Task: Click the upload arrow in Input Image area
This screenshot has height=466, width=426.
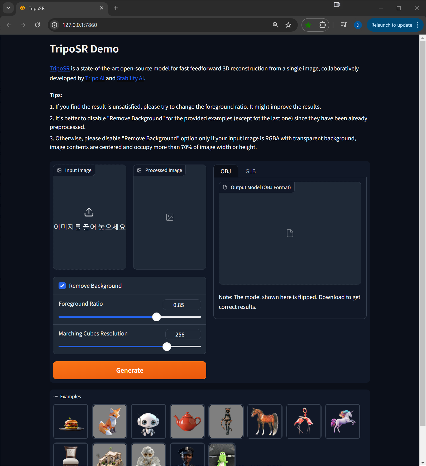Action: tap(89, 212)
